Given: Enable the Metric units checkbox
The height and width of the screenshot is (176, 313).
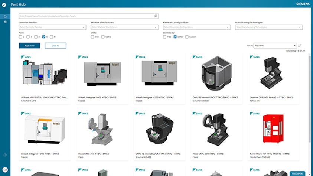Looking at the screenshot, I should 103,37.
